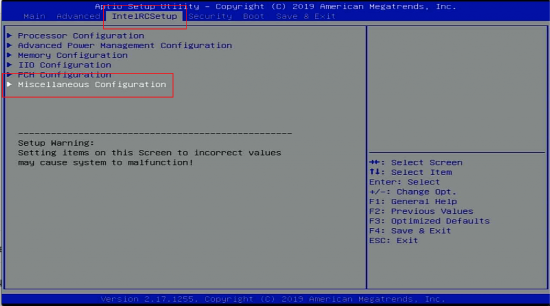This screenshot has width=550, height=306.
Task: Open the Advanced tab
Action: click(x=78, y=16)
